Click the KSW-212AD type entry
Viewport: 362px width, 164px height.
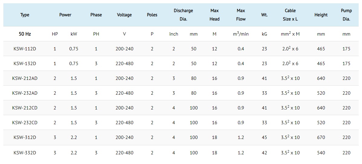tap(25, 78)
